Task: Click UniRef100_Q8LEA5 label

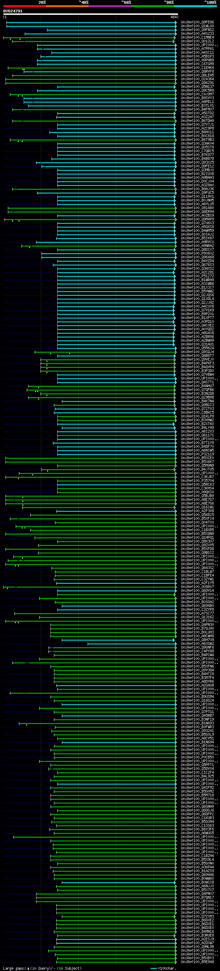Action: pos(197,75)
